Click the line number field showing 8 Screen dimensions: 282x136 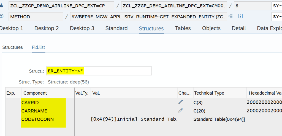252,5
